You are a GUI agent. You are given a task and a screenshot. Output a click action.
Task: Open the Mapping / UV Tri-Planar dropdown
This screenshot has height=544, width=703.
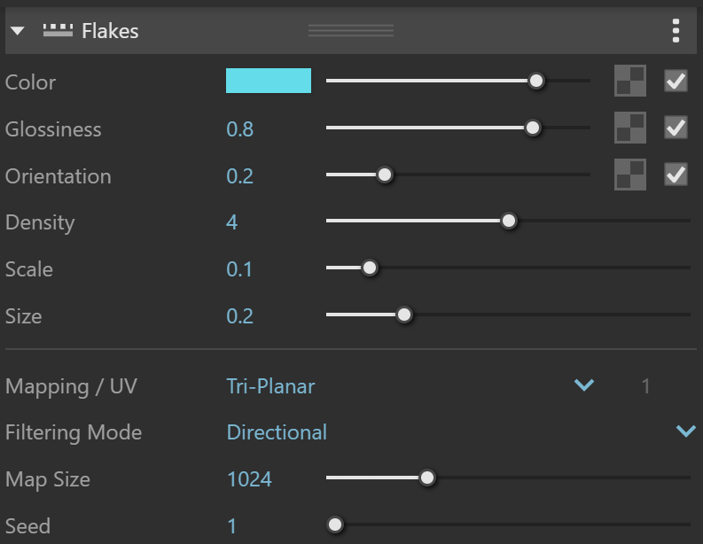pyautogui.click(x=410, y=385)
